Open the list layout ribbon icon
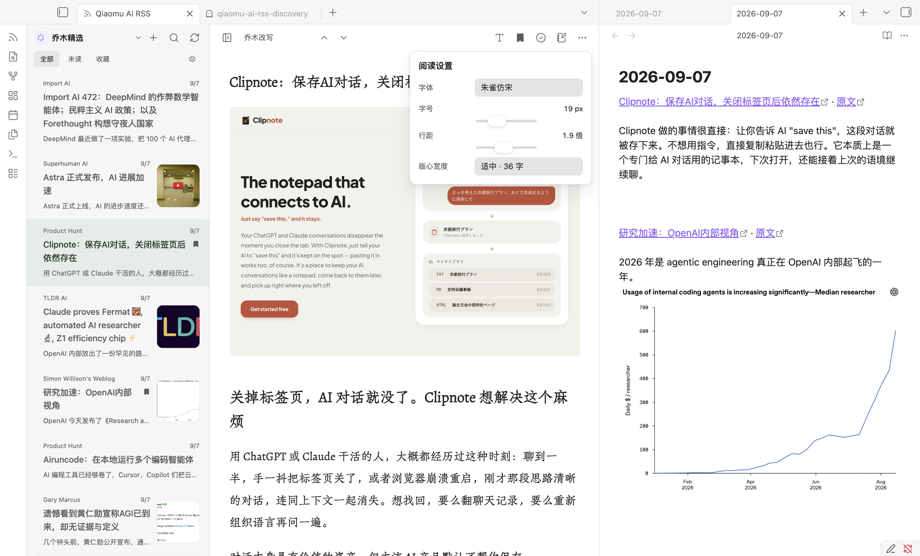This screenshot has width=920, height=556. tap(13, 173)
